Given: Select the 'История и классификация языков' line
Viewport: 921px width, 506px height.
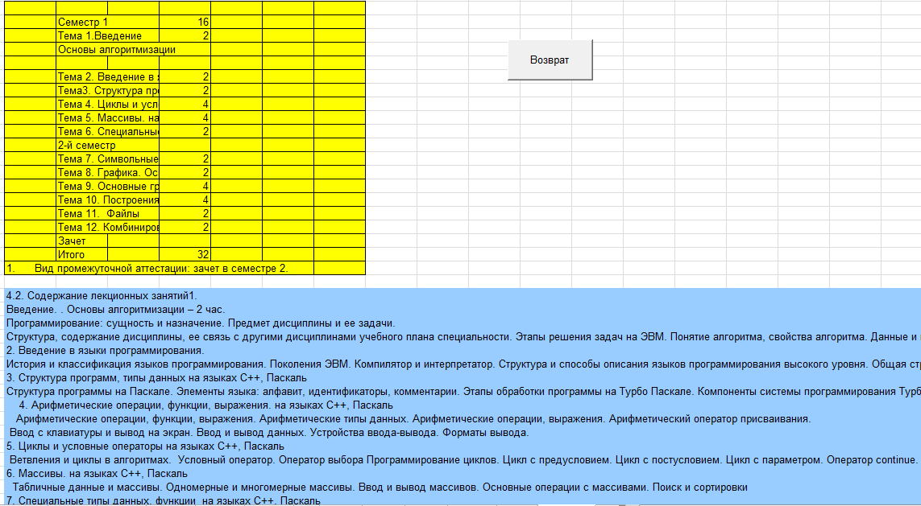Looking at the screenshot, I should (463, 364).
